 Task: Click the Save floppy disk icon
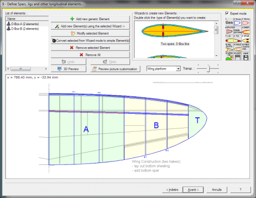coord(246,57)
